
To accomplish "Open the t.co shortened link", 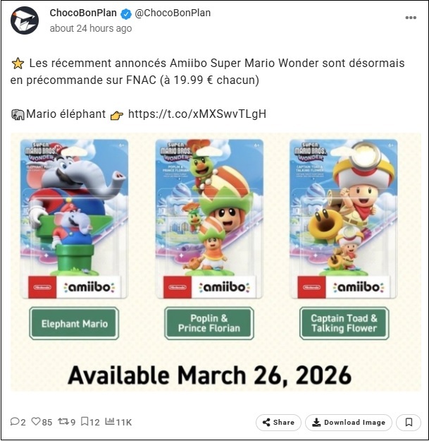I will pyautogui.click(x=197, y=114).
